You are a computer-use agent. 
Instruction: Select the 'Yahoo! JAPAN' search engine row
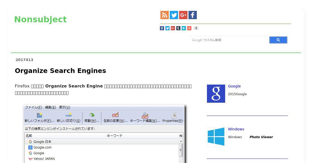tap(102, 159)
